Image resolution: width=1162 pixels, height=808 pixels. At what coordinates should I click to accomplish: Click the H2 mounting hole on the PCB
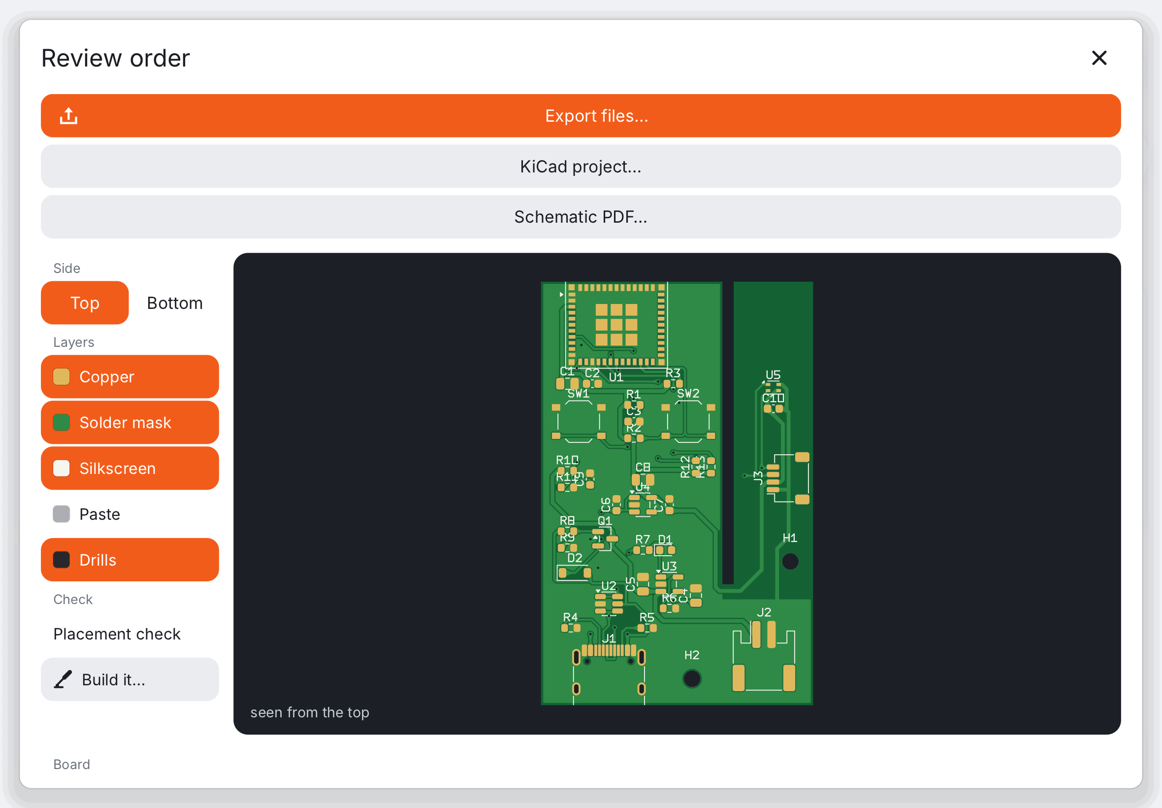pyautogui.click(x=692, y=679)
